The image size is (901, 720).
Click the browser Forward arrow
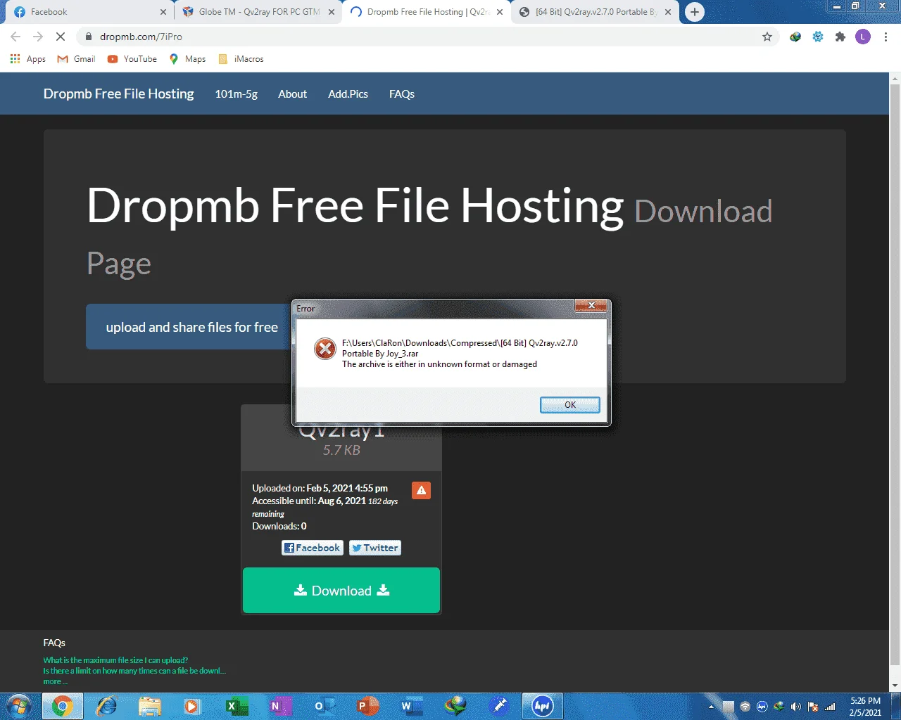[x=38, y=37]
